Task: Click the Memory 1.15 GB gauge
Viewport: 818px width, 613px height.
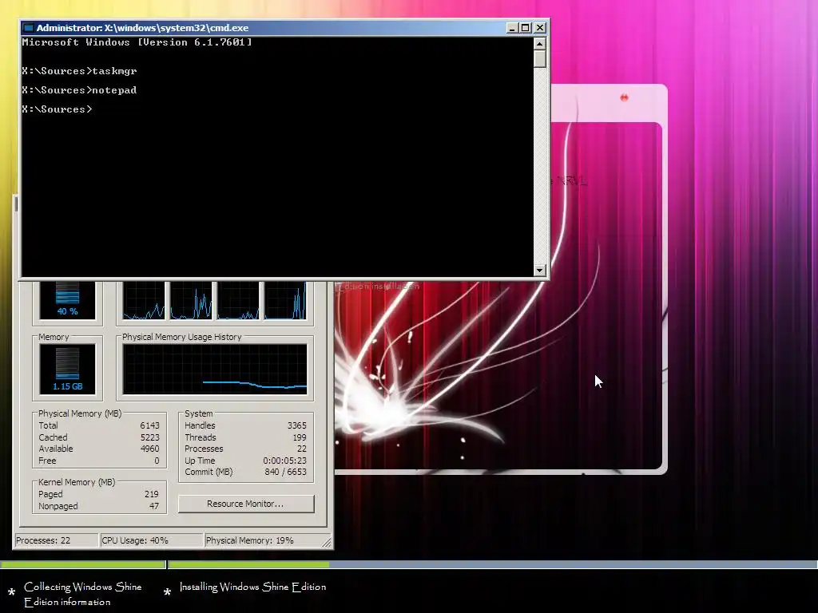Action: [x=67, y=369]
